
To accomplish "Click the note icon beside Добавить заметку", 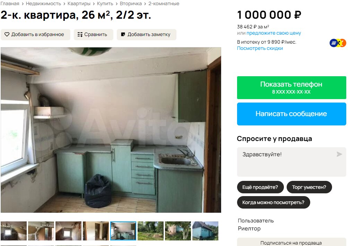I will [x=123, y=34].
